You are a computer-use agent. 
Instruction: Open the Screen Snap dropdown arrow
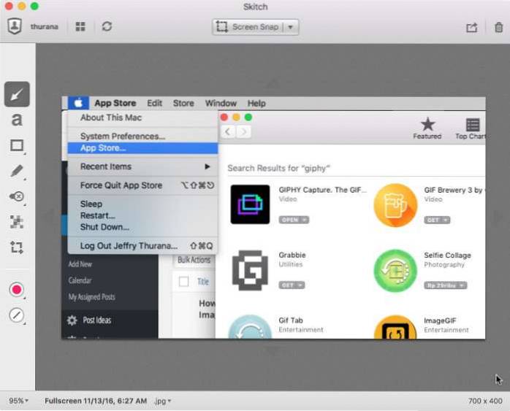click(x=291, y=26)
